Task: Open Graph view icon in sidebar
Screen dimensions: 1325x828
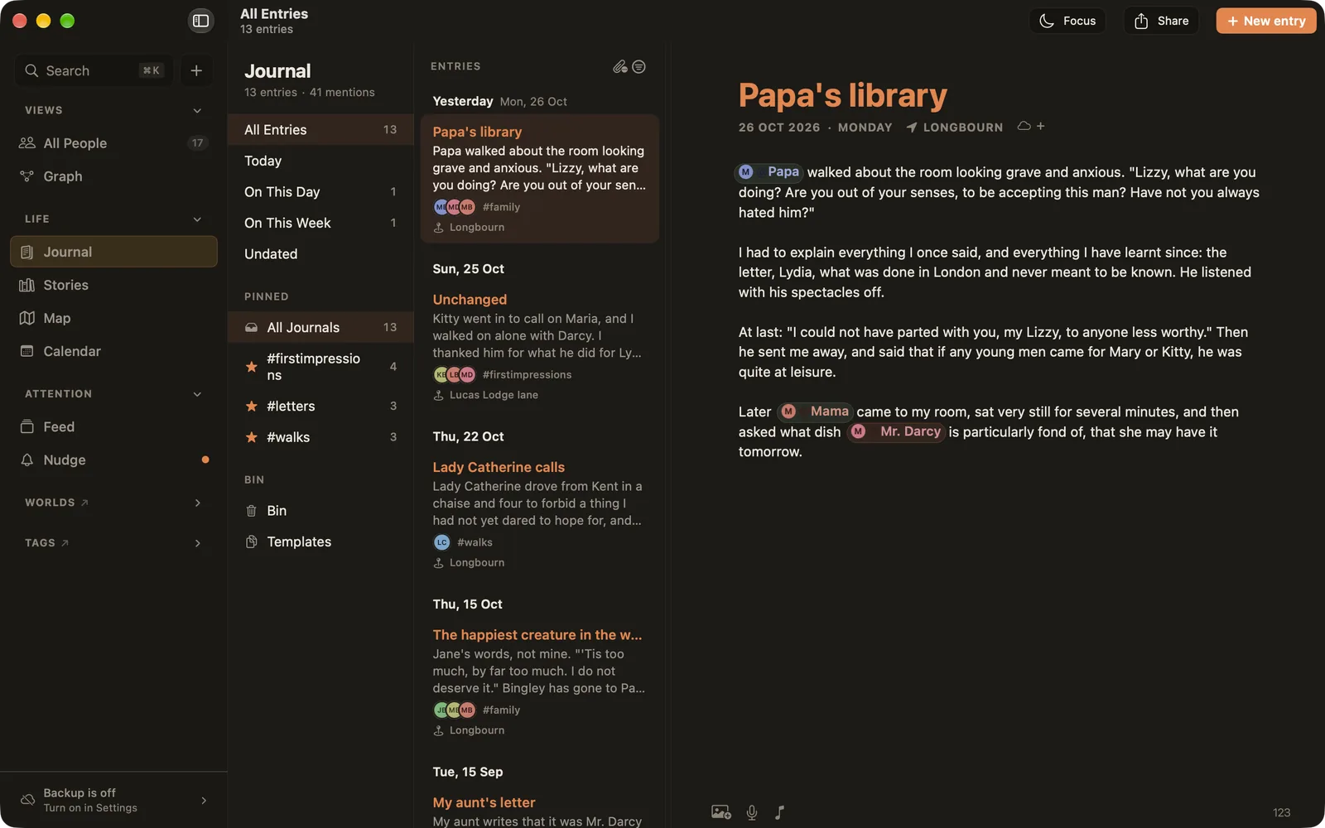Action: [27, 176]
